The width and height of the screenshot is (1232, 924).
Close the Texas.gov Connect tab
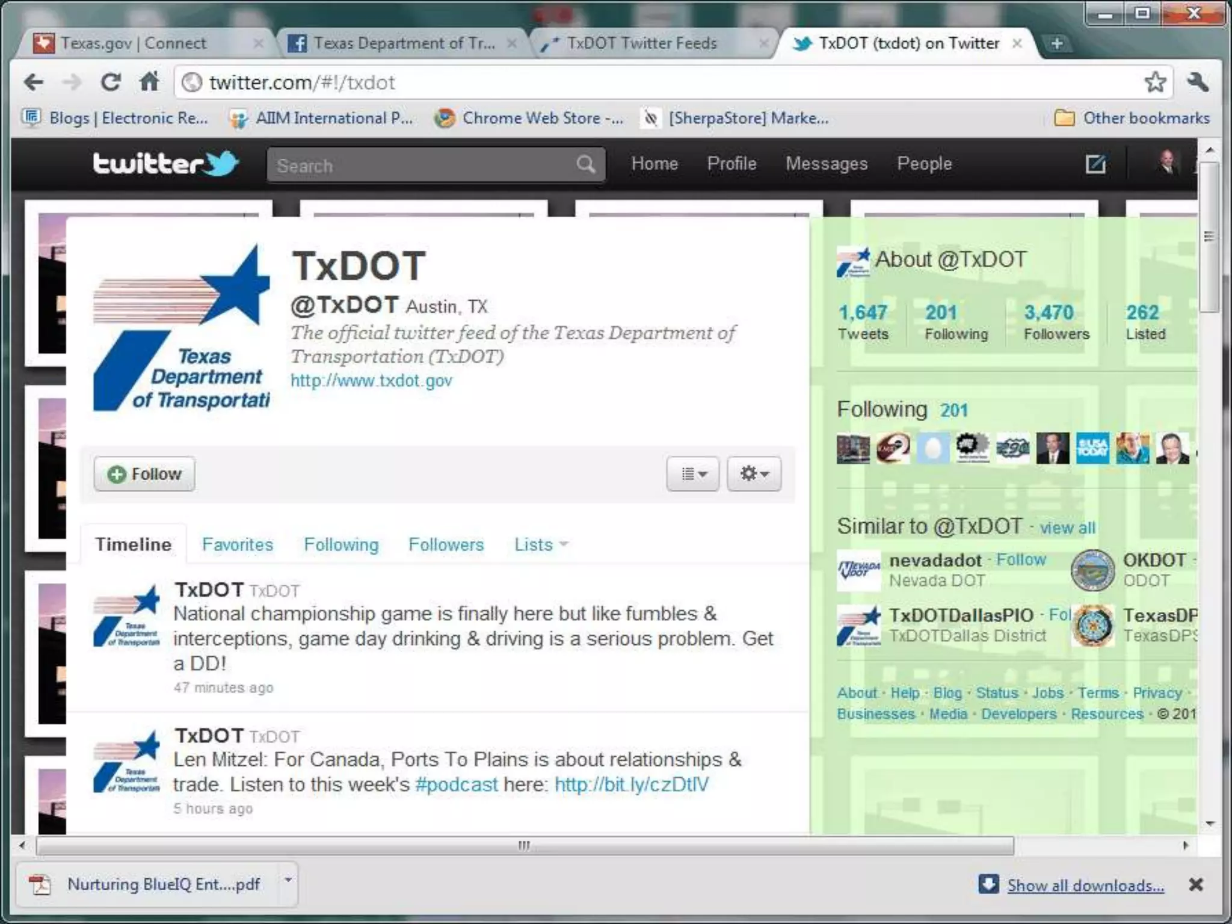[258, 43]
